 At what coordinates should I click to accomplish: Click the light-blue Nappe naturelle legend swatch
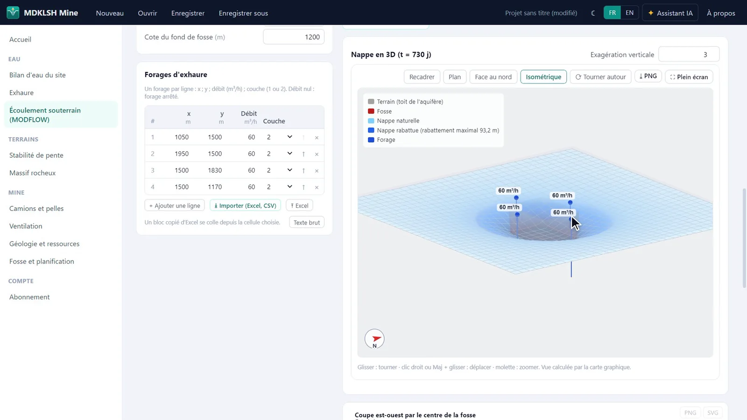click(371, 121)
